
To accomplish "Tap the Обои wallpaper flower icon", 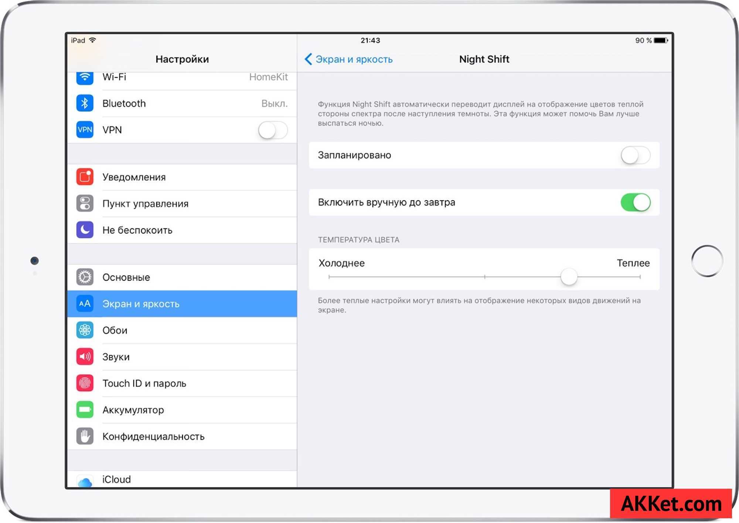I will click(85, 330).
